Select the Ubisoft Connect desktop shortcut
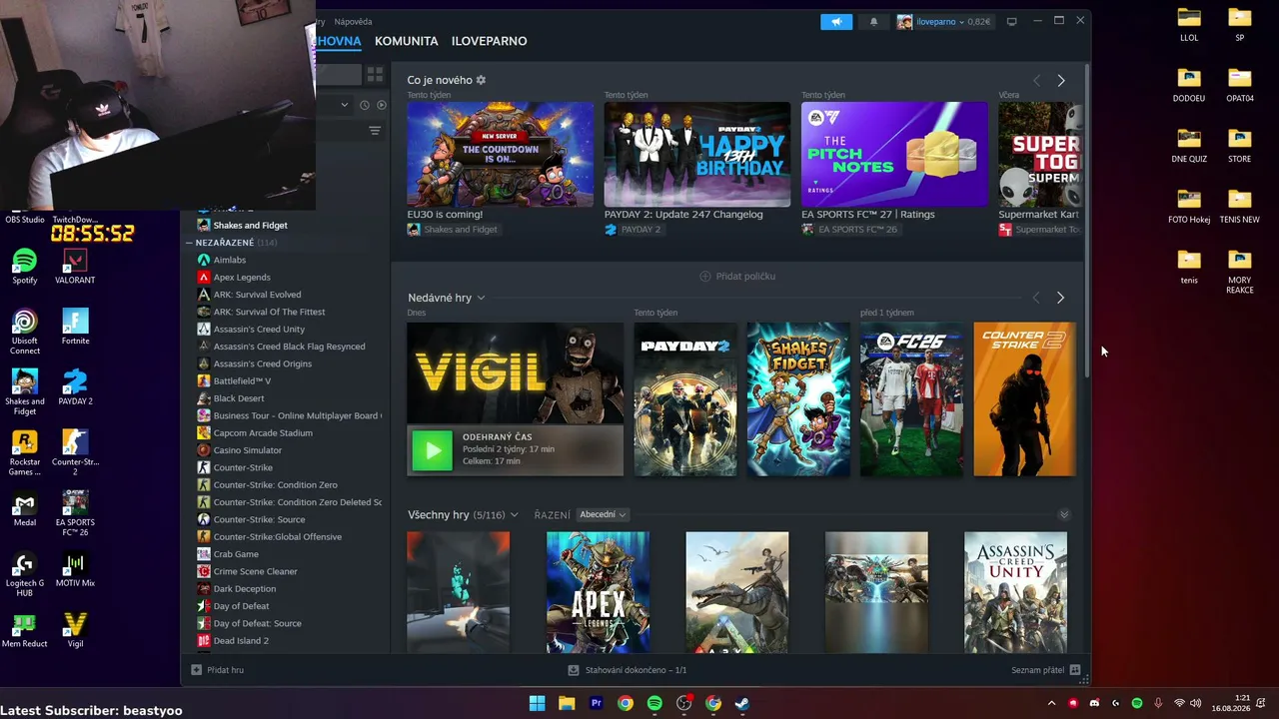 point(25,332)
